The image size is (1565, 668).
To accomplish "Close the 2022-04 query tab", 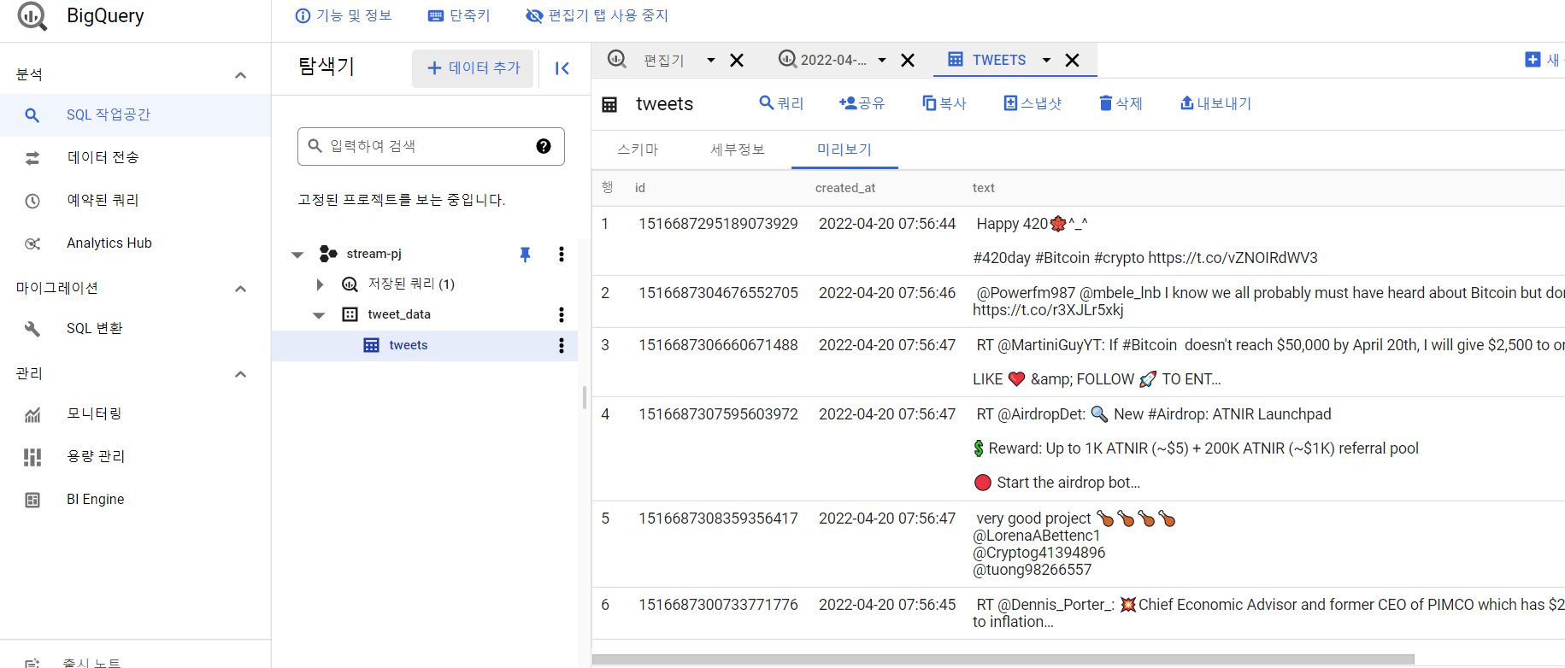I will point(908,60).
